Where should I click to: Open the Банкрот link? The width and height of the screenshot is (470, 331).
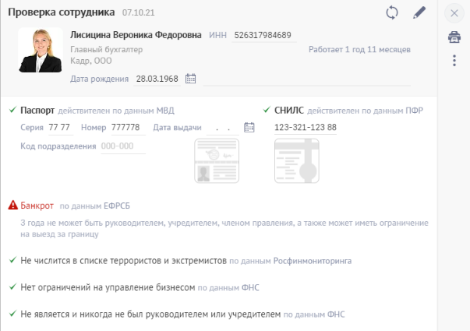click(x=37, y=206)
